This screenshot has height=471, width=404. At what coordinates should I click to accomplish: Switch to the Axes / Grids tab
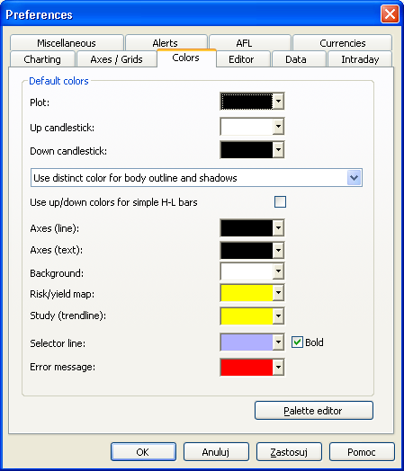click(x=116, y=59)
